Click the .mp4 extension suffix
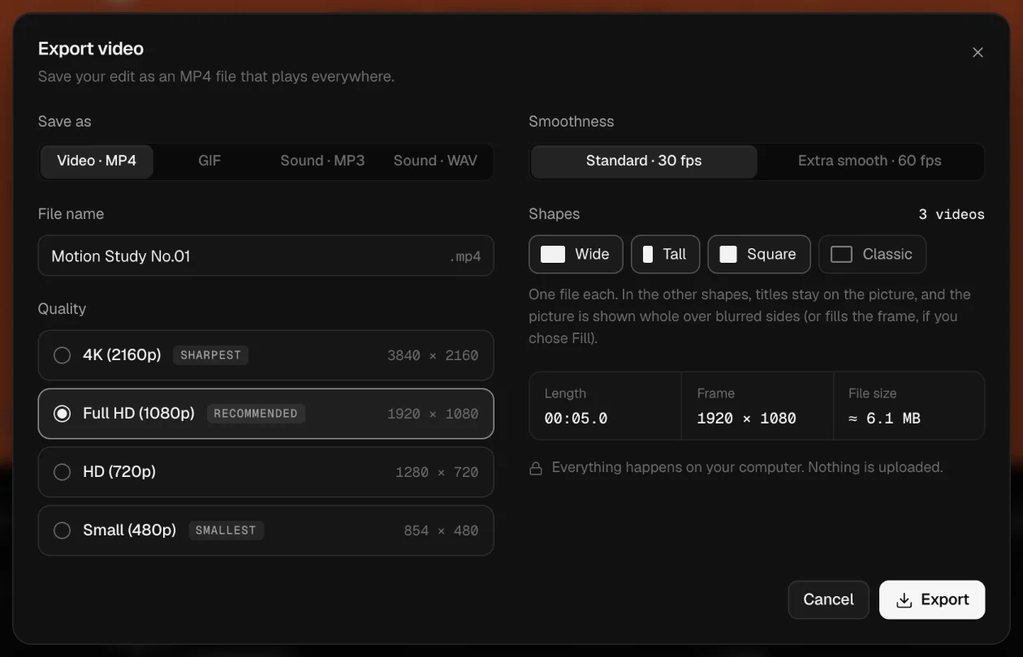Viewport: 1023px width, 657px height. pyautogui.click(x=465, y=256)
